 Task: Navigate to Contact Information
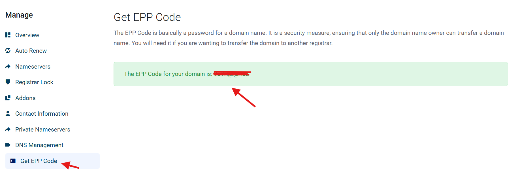point(42,114)
